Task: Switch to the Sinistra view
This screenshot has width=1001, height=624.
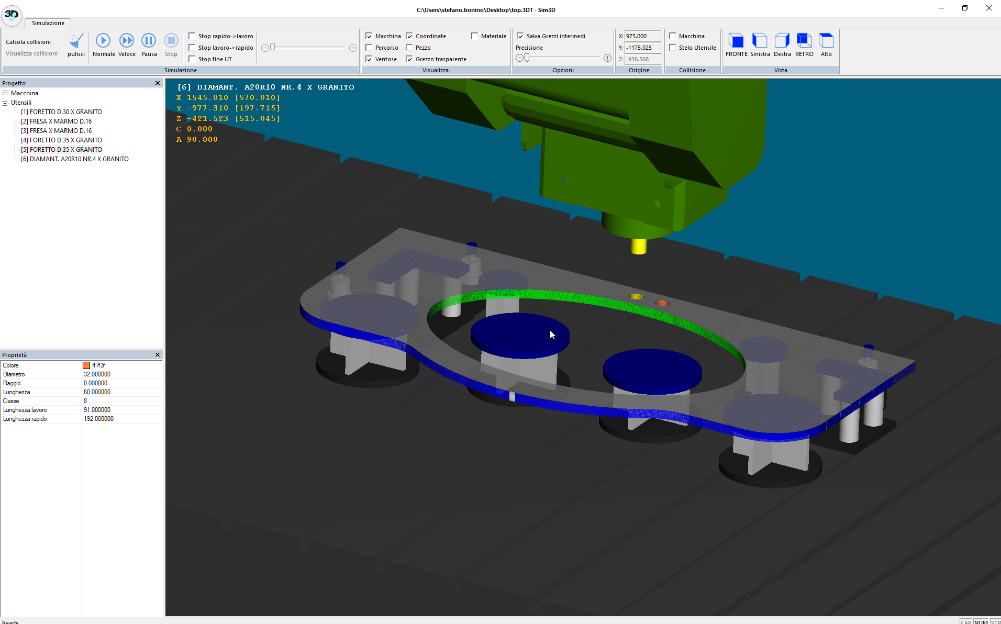Action: (760, 41)
